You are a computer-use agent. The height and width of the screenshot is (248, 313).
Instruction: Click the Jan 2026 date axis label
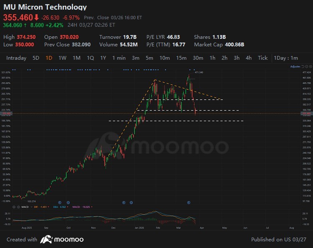pos(139,228)
